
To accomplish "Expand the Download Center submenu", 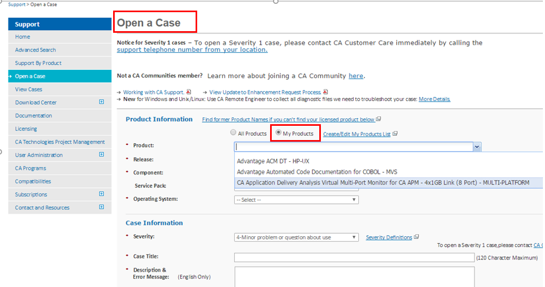I will (101, 102).
